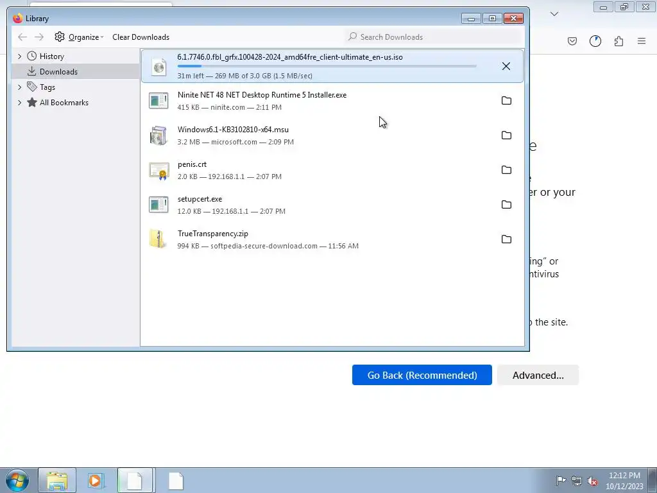Screen dimensions: 657x493
Task: Click Clear Downloads
Action: [141, 37]
